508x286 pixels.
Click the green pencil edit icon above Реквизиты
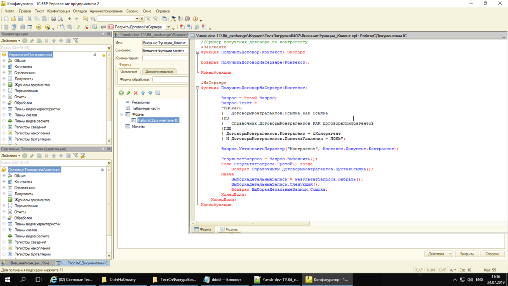(x=128, y=93)
